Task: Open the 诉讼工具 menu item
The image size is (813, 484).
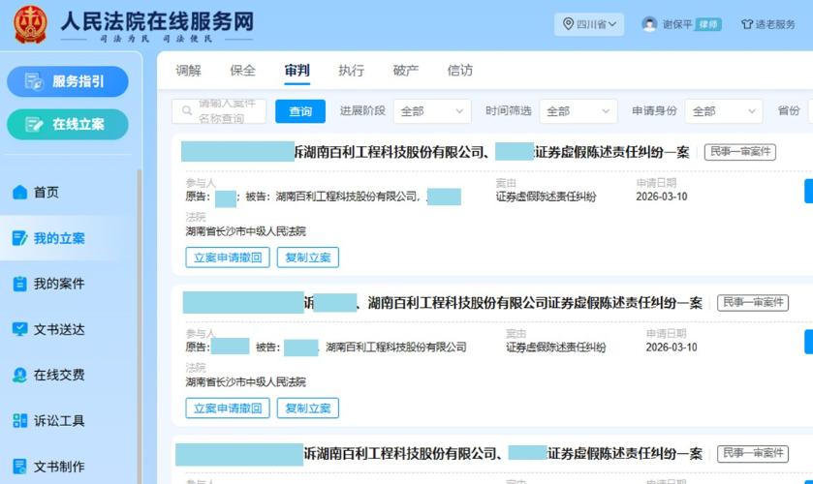Action: 68,420
